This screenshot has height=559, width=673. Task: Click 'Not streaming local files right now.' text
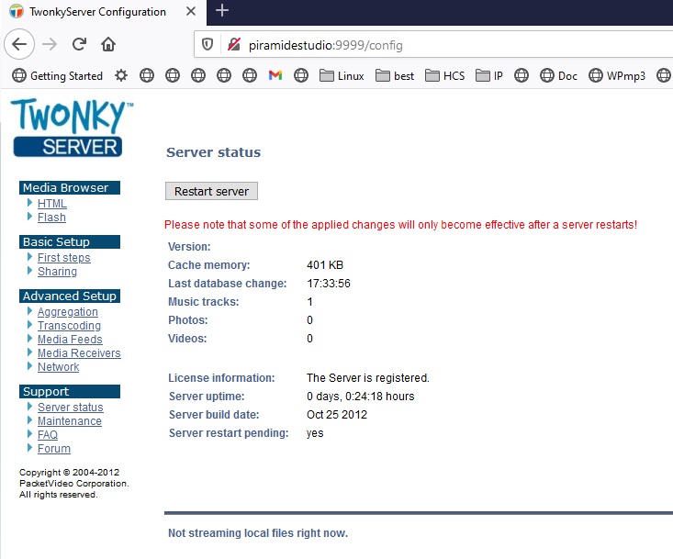click(258, 532)
